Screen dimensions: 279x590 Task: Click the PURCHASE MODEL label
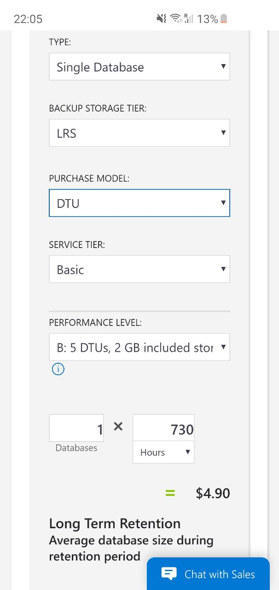(89, 179)
